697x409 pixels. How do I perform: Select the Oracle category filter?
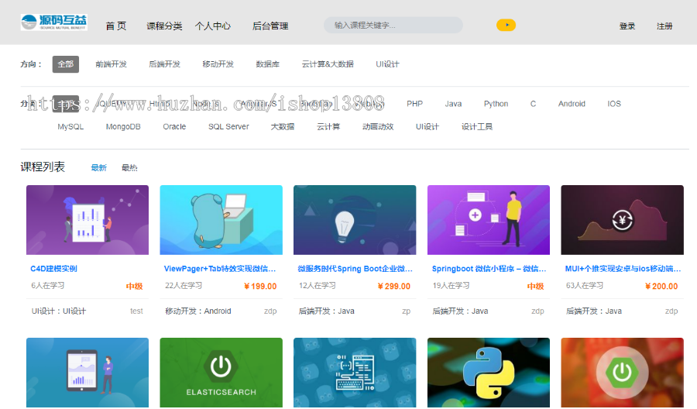(x=174, y=127)
